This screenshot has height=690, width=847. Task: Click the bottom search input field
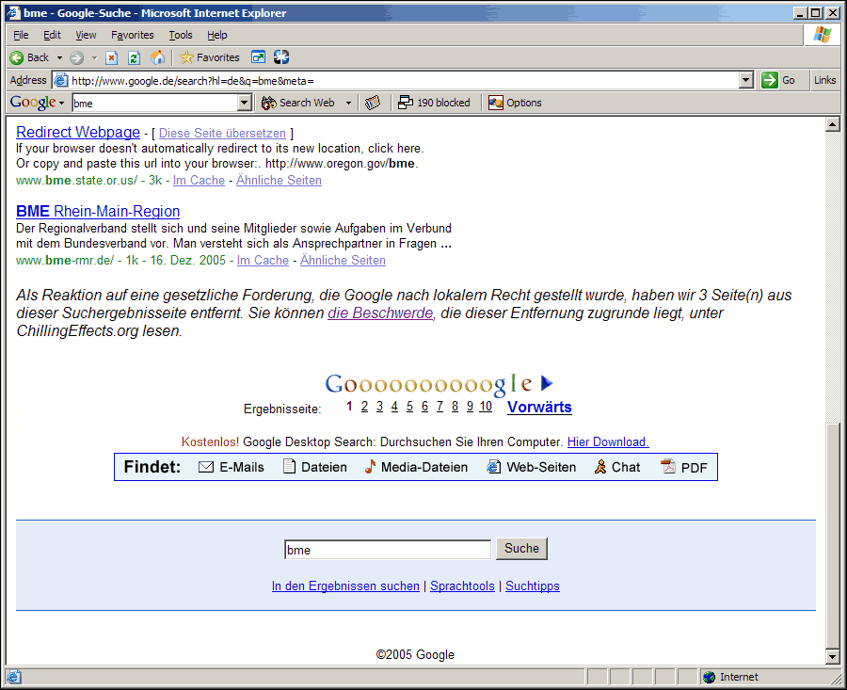(388, 550)
